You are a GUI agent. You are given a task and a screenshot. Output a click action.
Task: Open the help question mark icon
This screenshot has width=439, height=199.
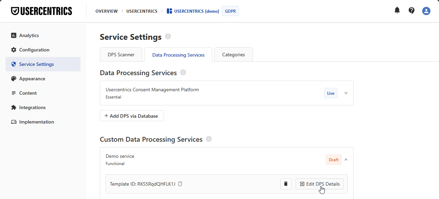point(412,10)
